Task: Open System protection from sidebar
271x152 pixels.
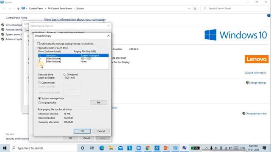Action: (14, 35)
